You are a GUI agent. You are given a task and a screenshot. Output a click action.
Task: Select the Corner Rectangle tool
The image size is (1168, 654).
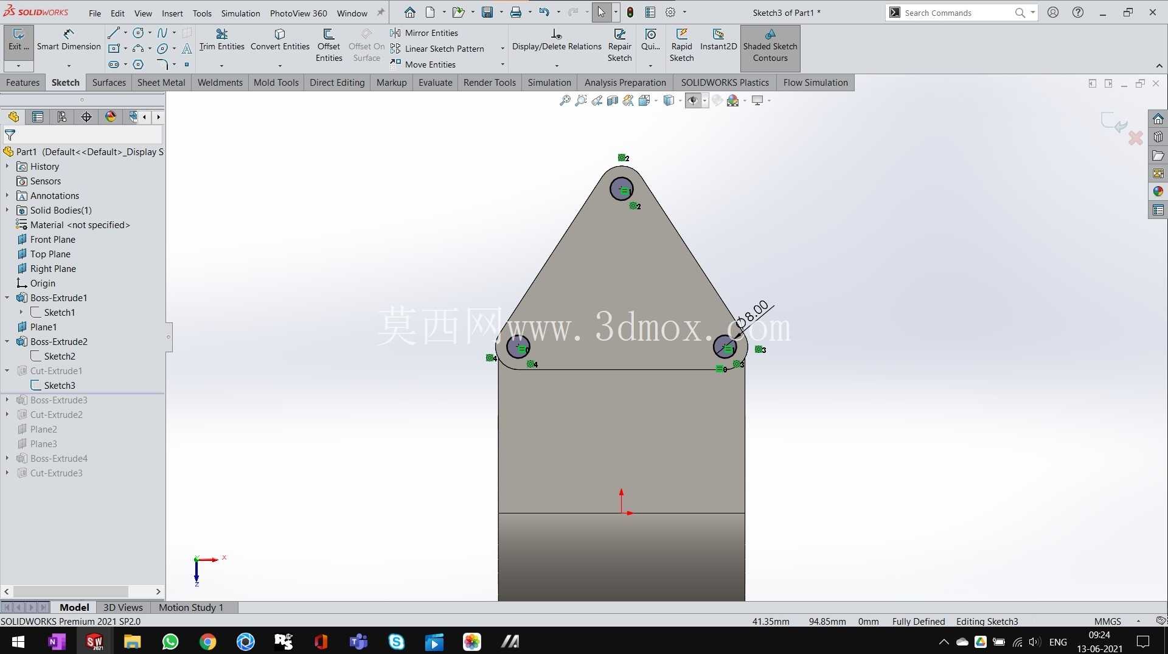click(114, 49)
